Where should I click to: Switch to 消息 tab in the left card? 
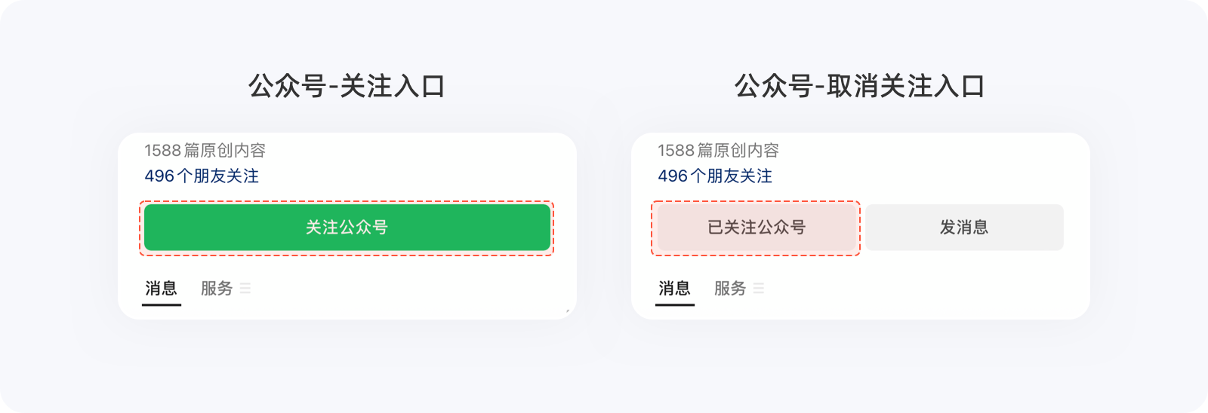(x=161, y=288)
